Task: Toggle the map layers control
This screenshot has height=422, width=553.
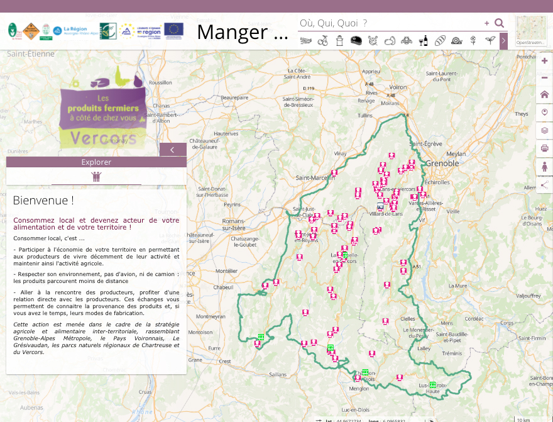Action: pyautogui.click(x=544, y=130)
